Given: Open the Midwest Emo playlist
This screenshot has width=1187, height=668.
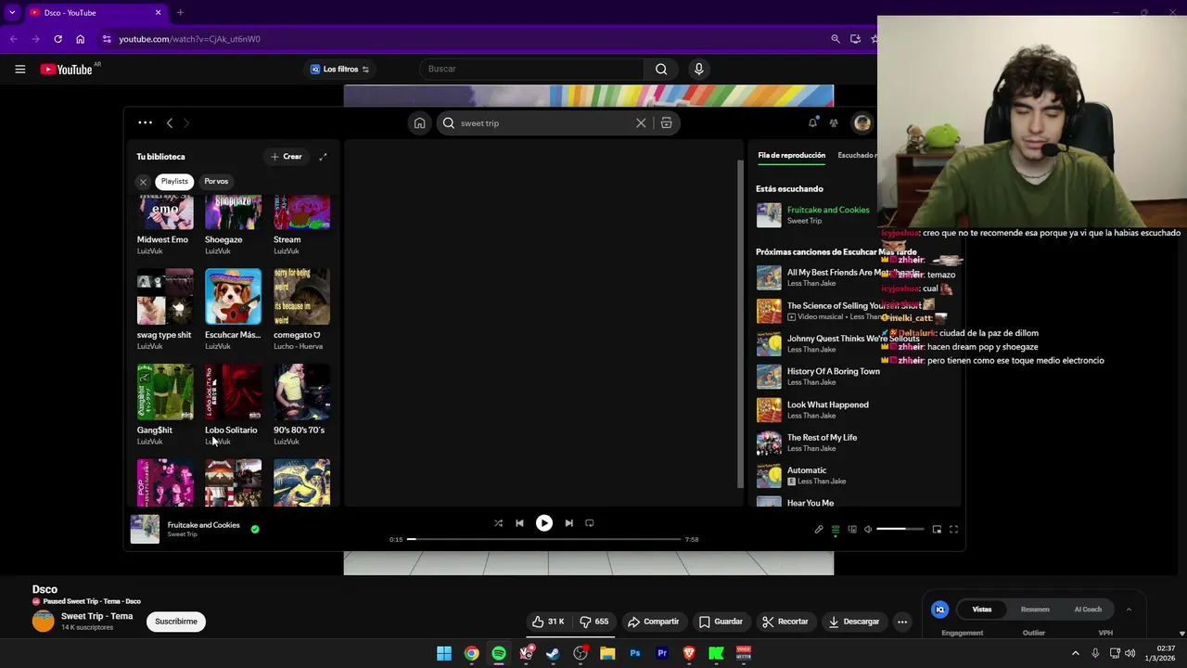Looking at the screenshot, I should click(164, 224).
